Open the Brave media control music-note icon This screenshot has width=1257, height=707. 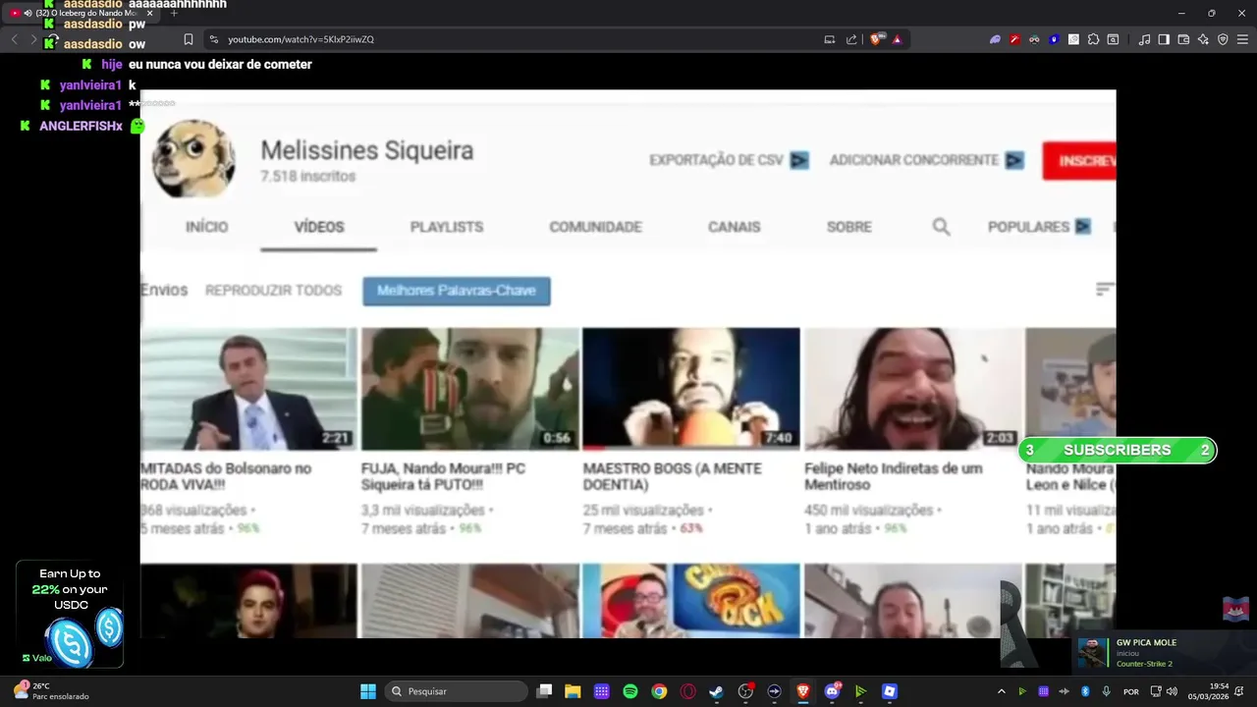1144,39
